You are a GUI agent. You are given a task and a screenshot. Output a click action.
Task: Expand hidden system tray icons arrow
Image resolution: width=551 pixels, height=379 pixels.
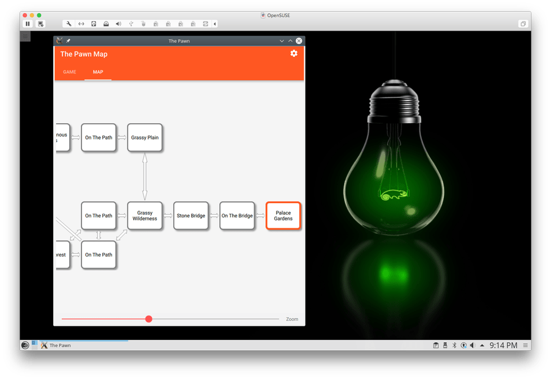click(482, 345)
